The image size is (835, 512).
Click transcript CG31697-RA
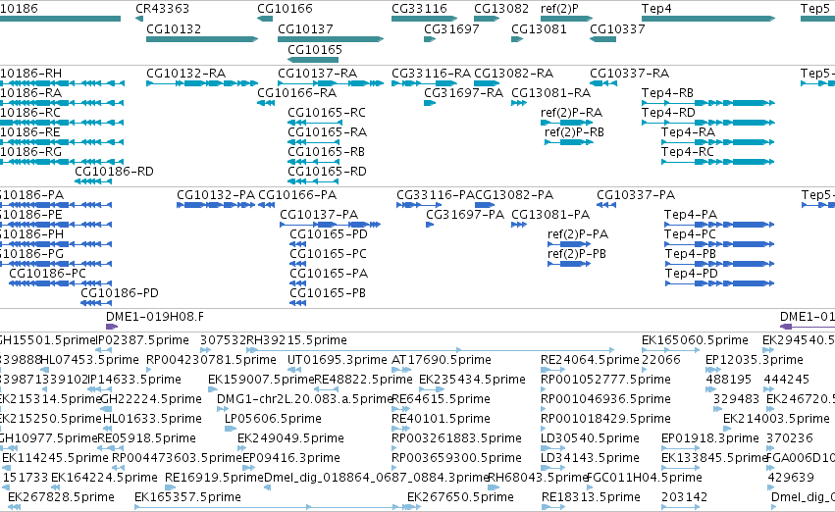coord(464,93)
